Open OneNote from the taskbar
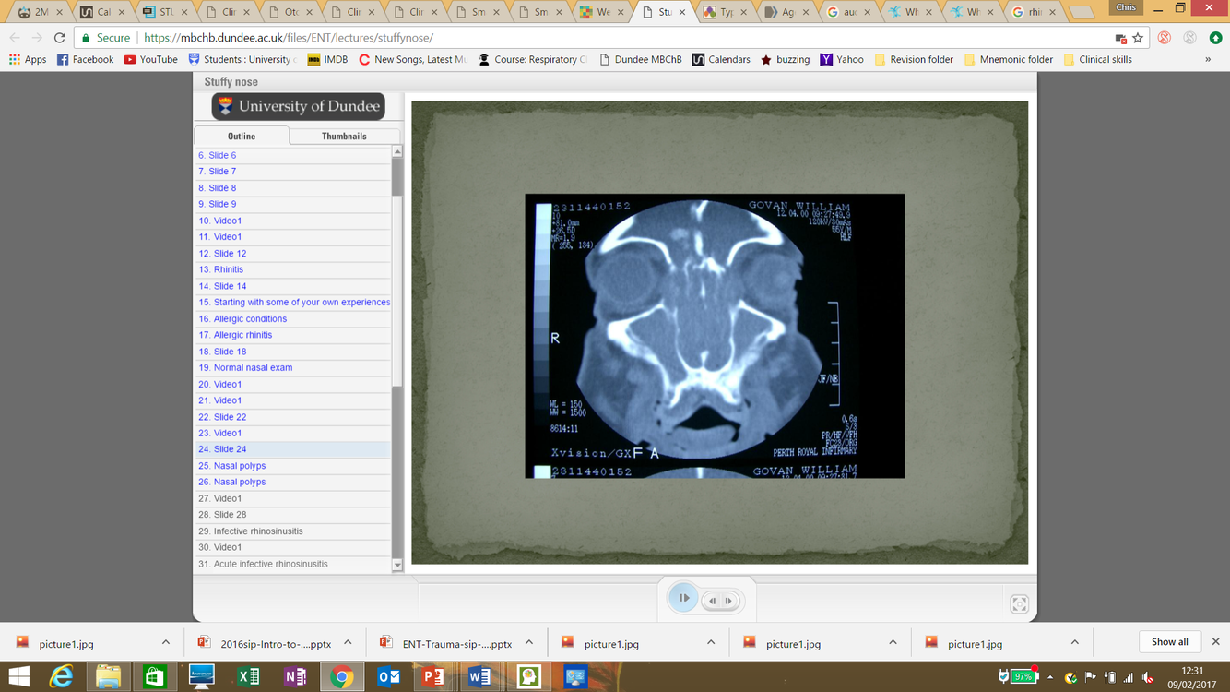 [295, 677]
